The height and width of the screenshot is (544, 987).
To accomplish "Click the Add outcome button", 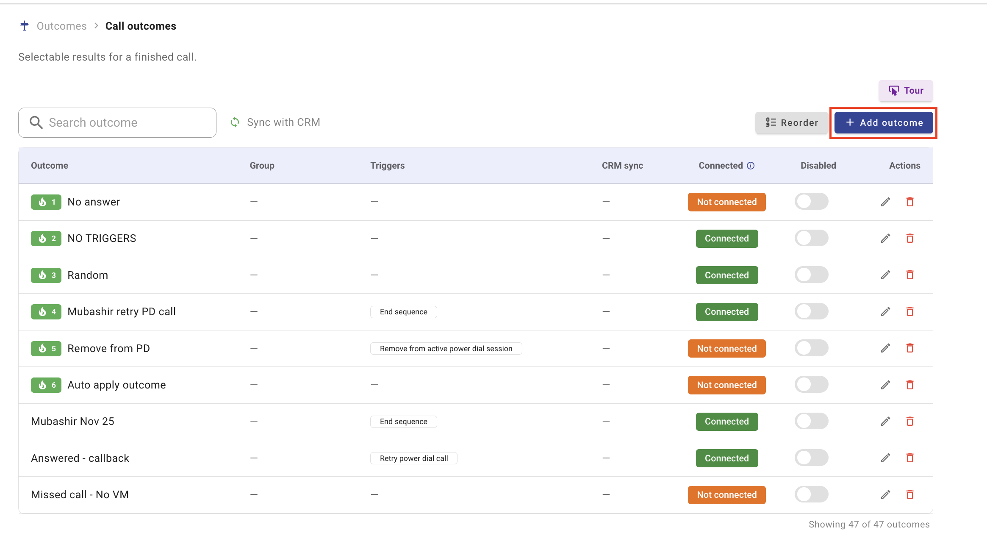I will pyautogui.click(x=884, y=122).
